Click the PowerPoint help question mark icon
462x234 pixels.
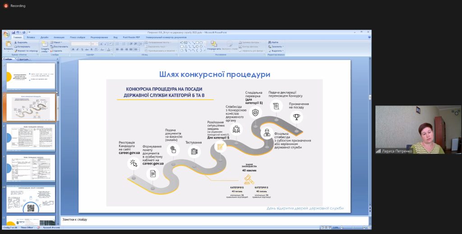point(369,37)
